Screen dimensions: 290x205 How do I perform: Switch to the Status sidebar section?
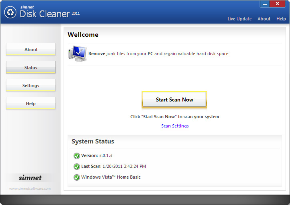pyautogui.click(x=31, y=68)
